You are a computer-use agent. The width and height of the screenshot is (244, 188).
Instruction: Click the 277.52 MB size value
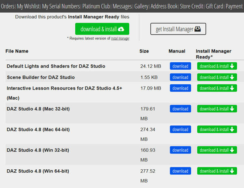tap(148, 176)
